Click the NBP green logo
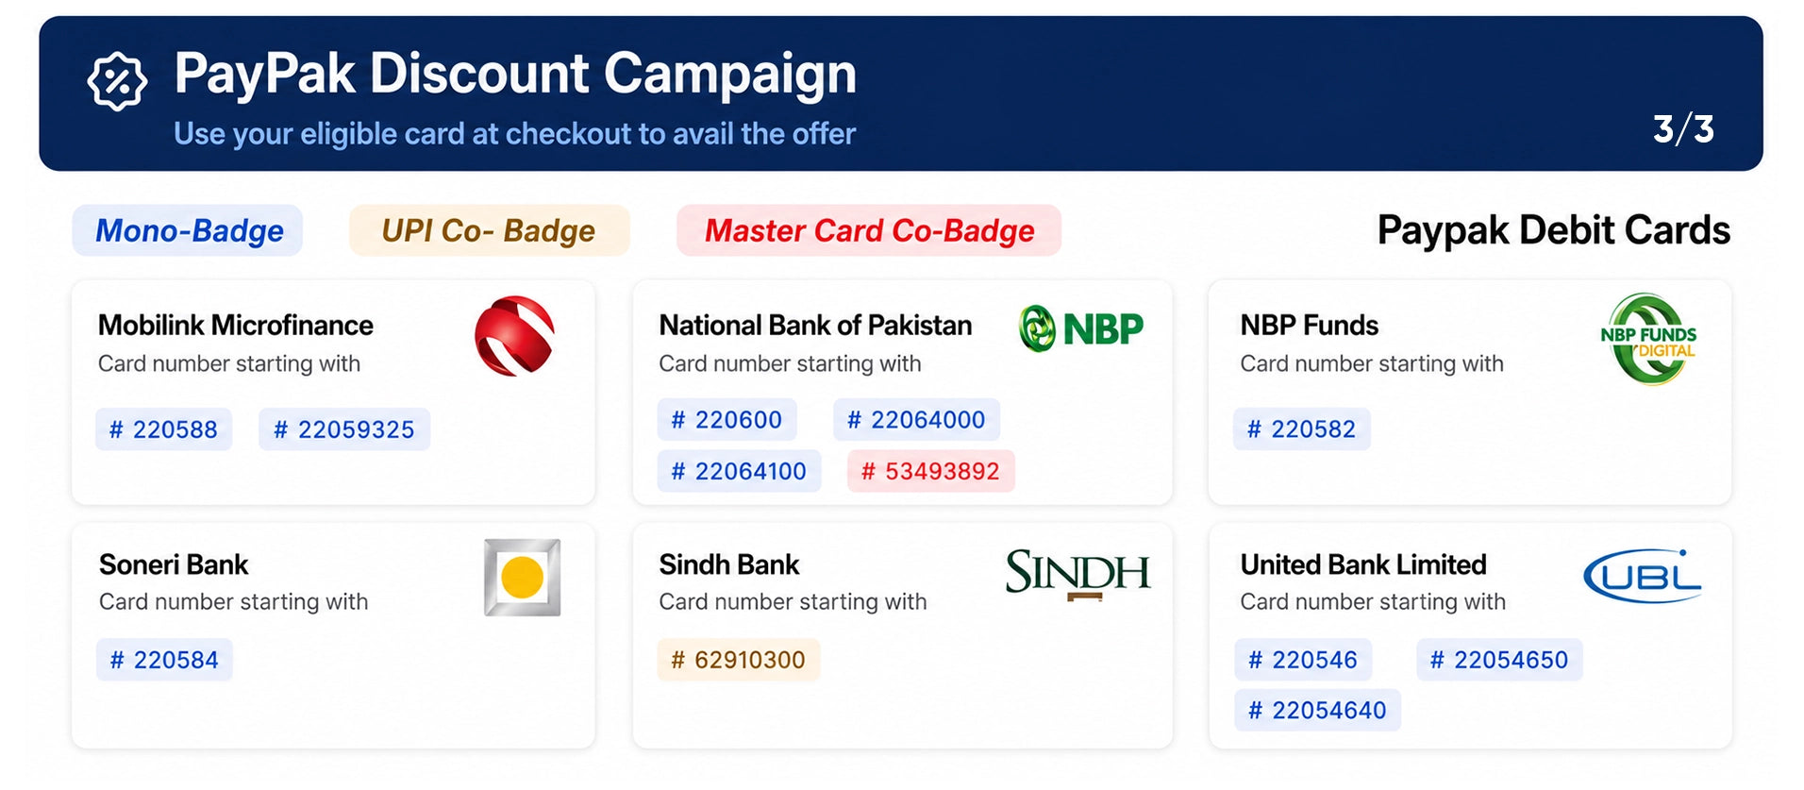This screenshot has width=1804, height=790. [1081, 328]
